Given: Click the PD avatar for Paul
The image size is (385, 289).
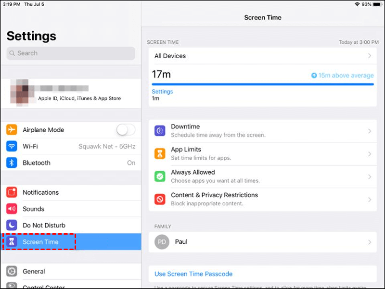Looking at the screenshot, I should pyautogui.click(x=162, y=242).
